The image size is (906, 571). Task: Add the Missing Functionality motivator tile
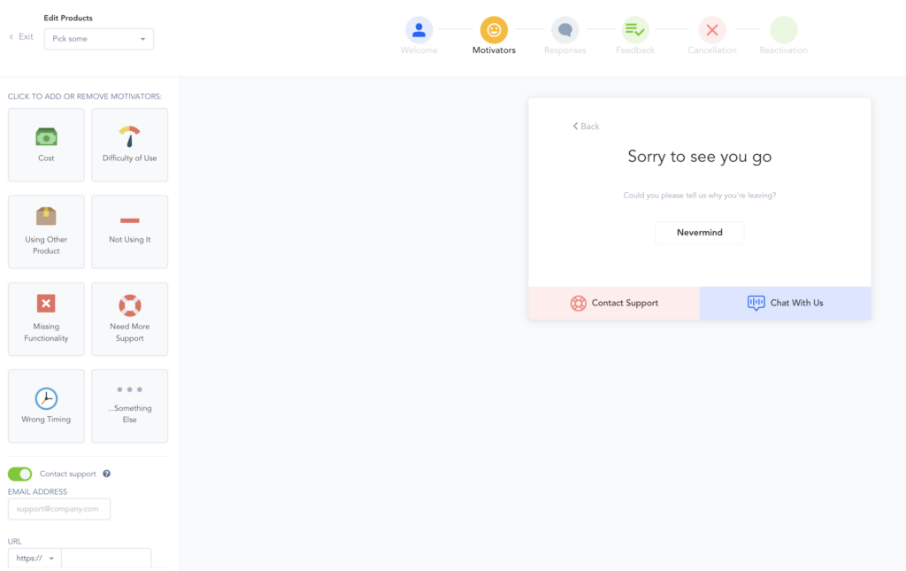[x=46, y=319]
